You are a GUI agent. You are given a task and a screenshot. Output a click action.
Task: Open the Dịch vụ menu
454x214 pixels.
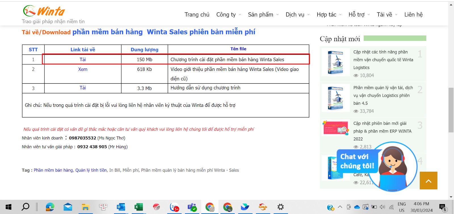[295, 14]
